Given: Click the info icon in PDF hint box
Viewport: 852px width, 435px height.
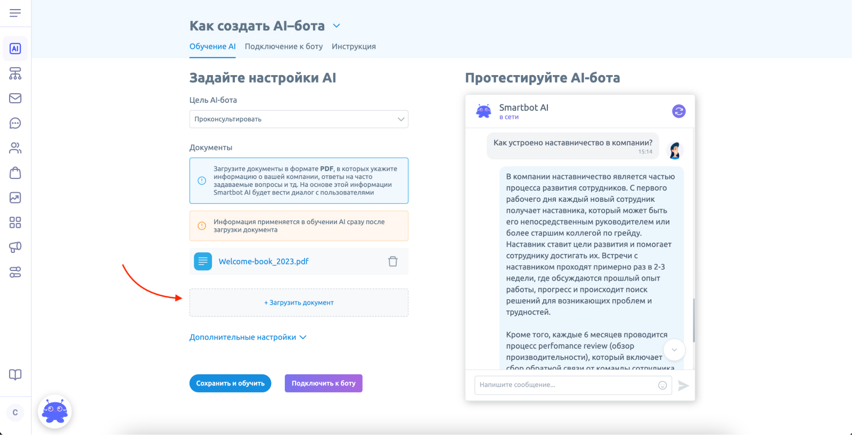Looking at the screenshot, I should pos(202,180).
